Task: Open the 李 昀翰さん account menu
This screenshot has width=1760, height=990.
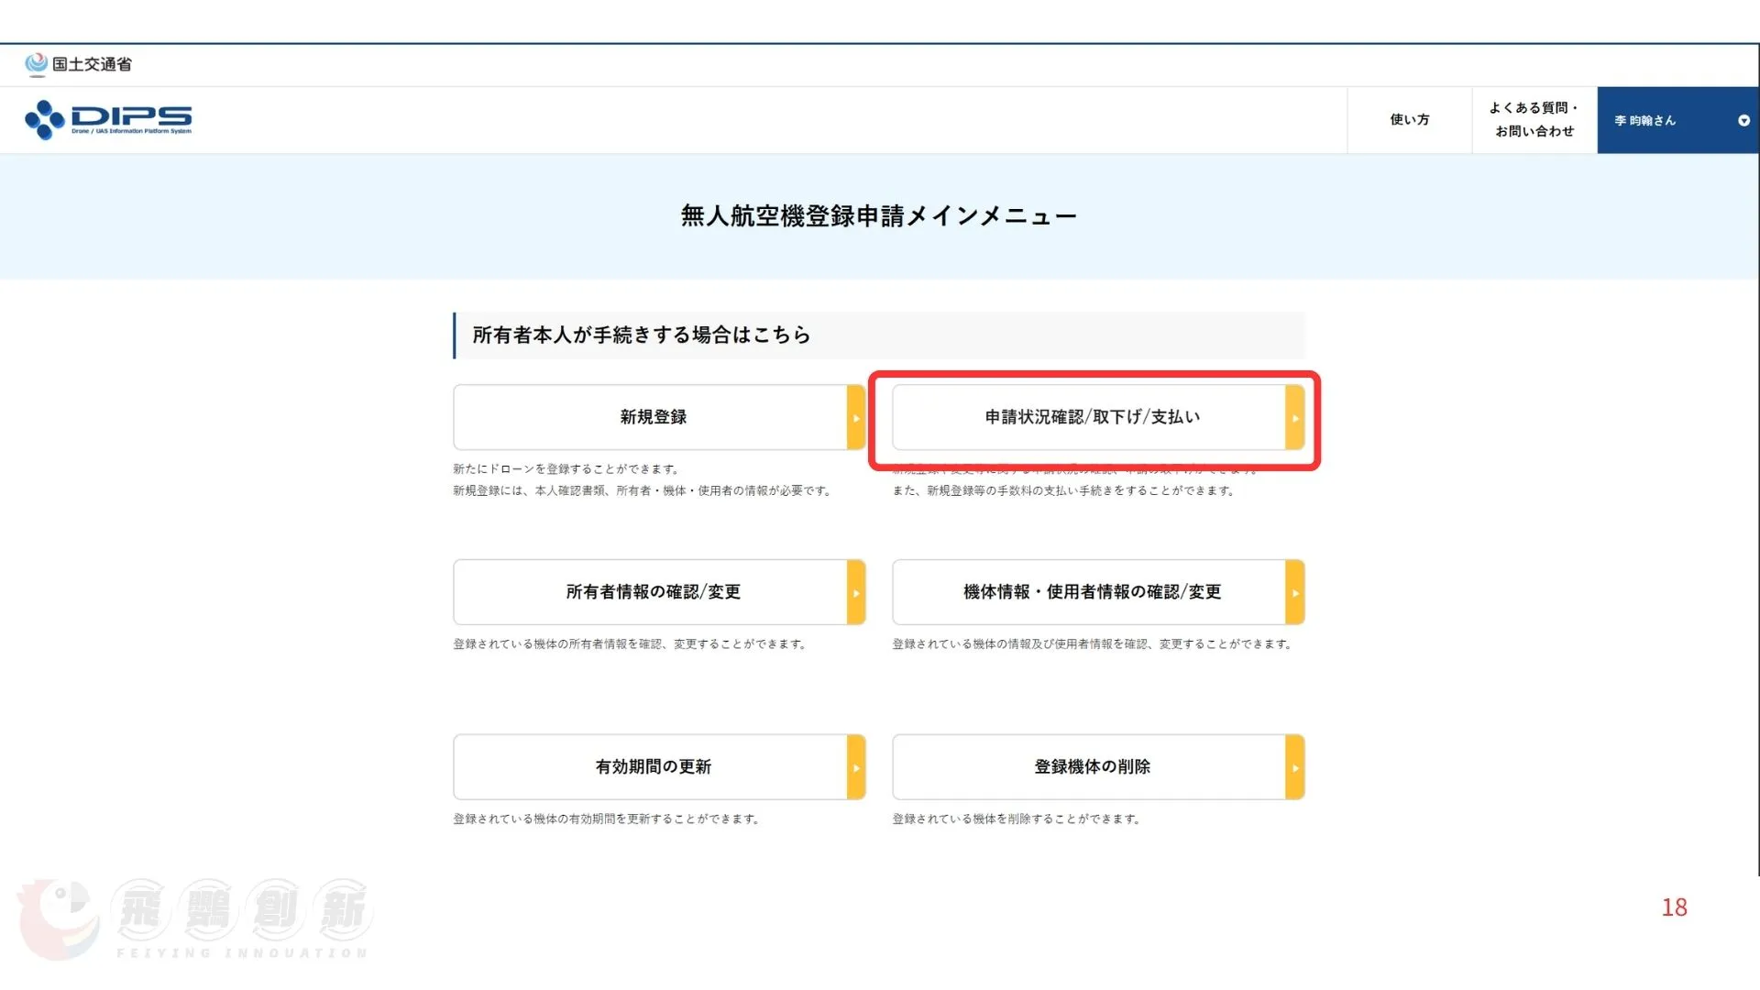Action: point(1644,120)
